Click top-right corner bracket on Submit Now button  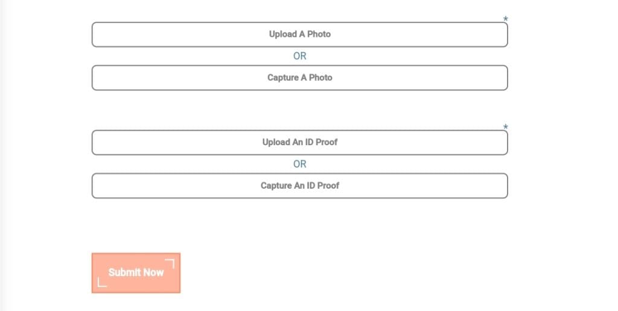pos(170,263)
